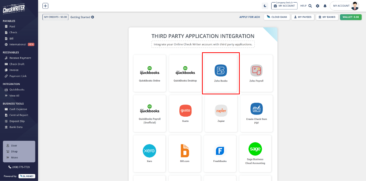Viewport: 366px width, 181px height.
Task: Open the Company Switch My Account selector
Action: click(284, 6)
